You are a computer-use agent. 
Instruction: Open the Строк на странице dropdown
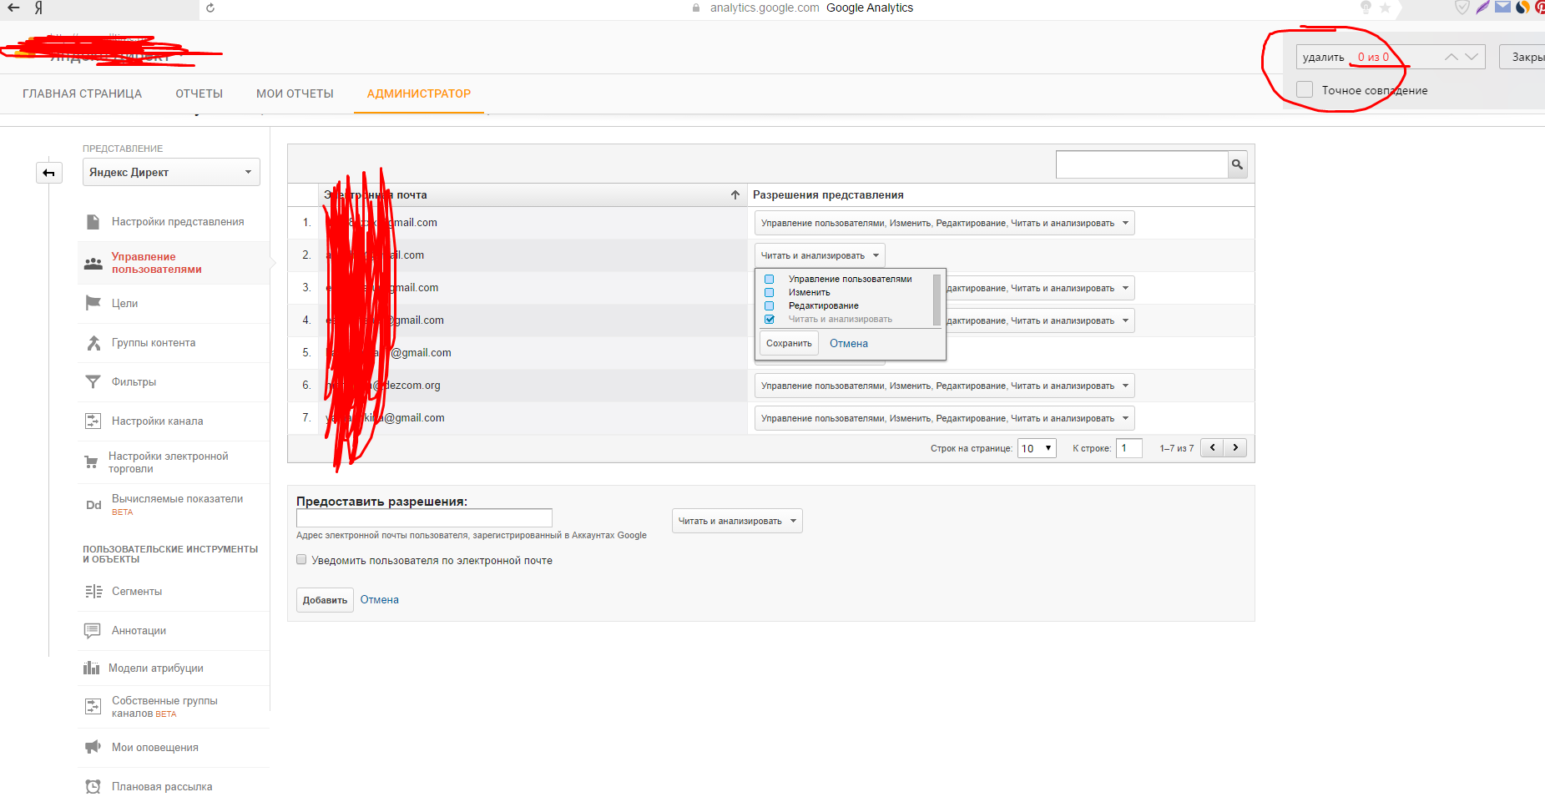point(1037,449)
